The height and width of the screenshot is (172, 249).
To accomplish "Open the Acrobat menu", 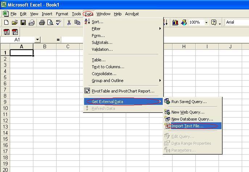I will tap(132, 14).
